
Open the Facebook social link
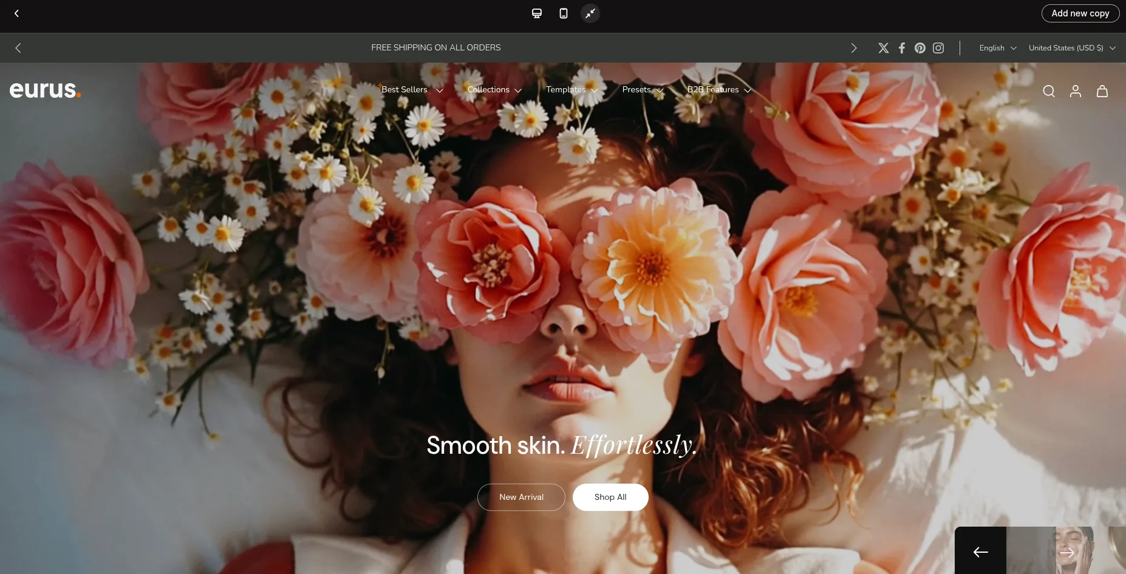point(902,48)
